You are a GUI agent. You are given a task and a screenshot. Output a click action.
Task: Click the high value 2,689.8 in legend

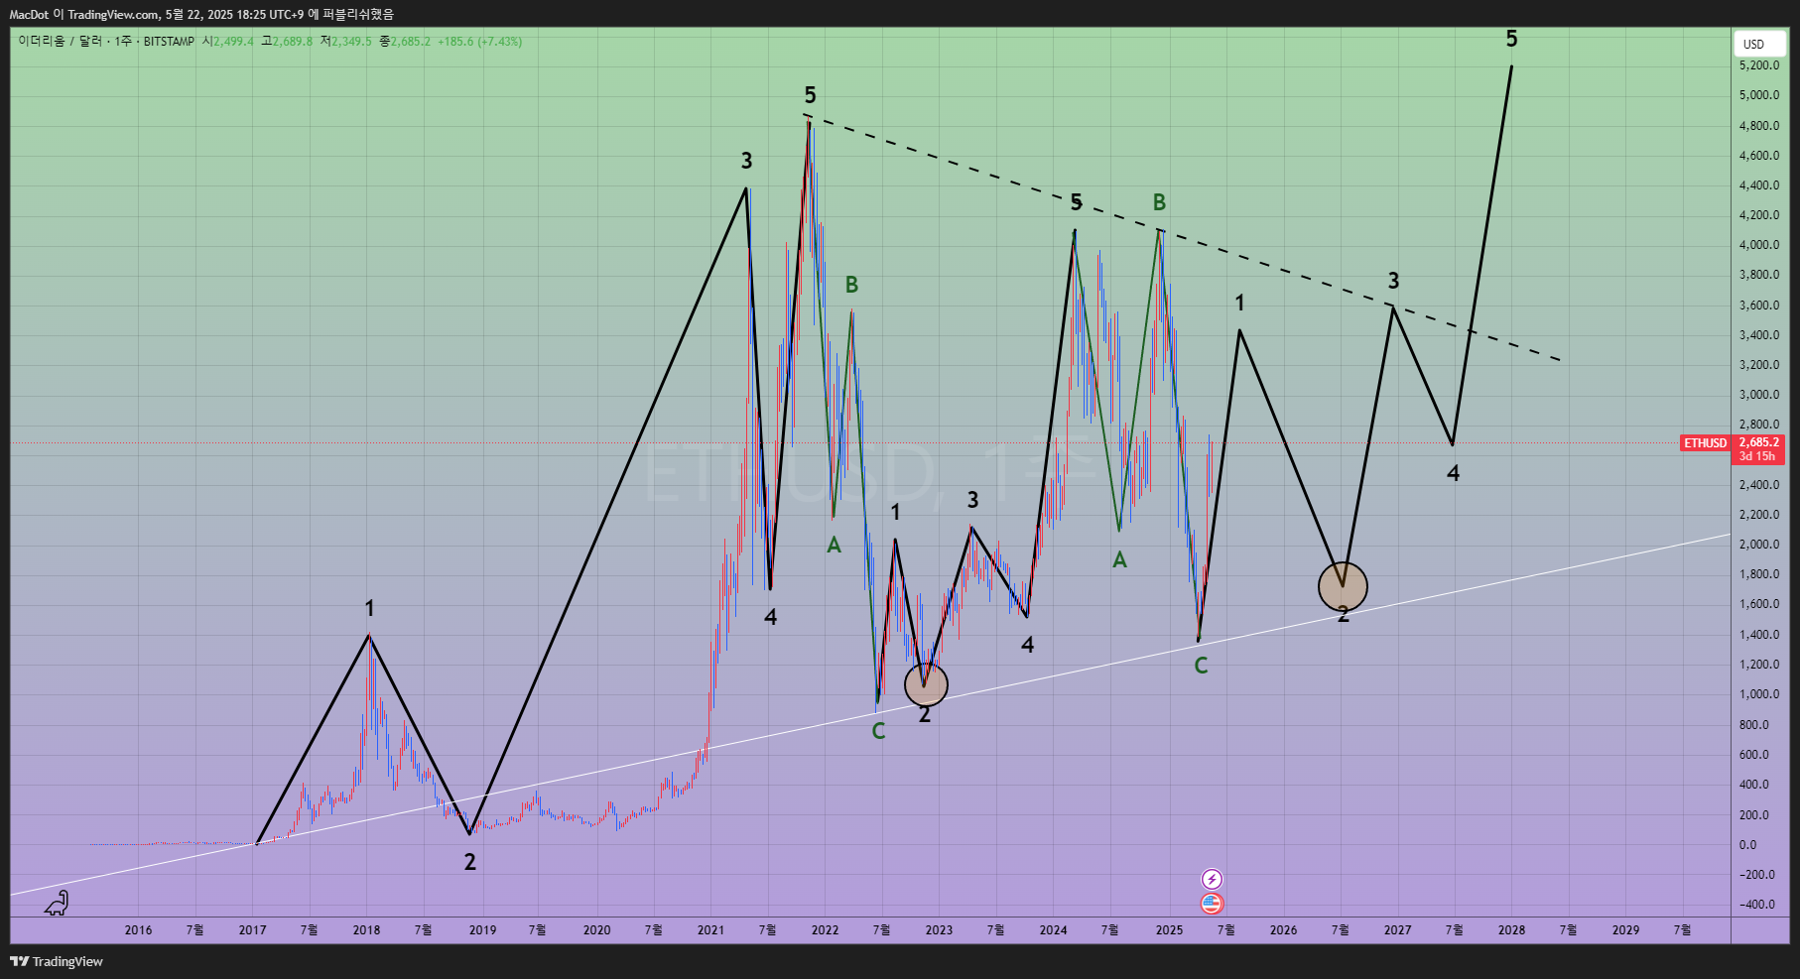(293, 42)
